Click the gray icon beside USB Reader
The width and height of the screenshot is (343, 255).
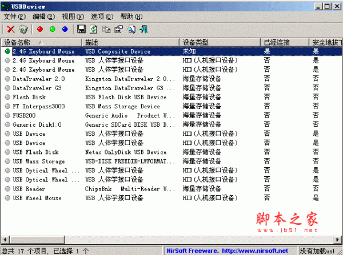7,189
